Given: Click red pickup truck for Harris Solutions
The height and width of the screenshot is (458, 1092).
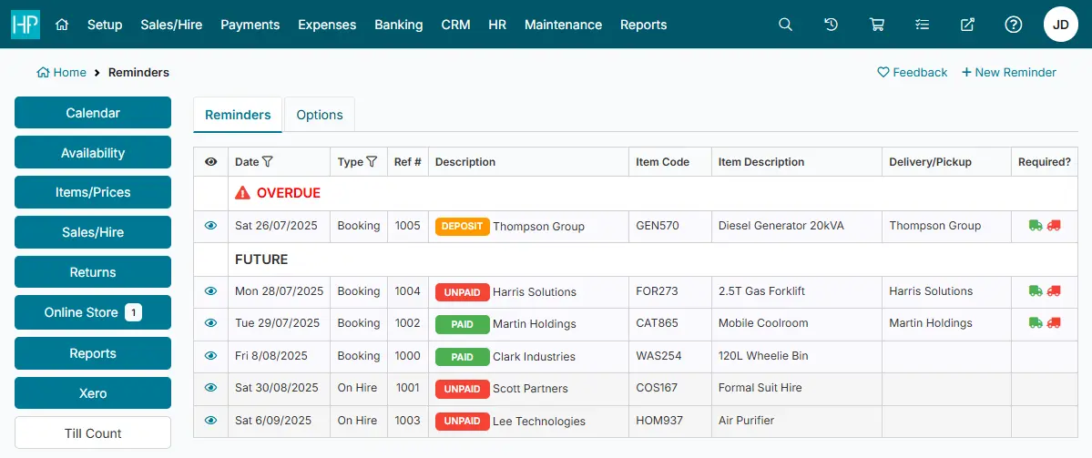Looking at the screenshot, I should click(1054, 291).
